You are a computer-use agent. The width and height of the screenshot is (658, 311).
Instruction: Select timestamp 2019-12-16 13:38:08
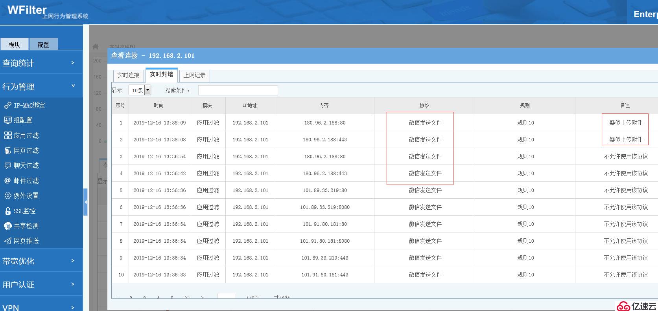pyautogui.click(x=159, y=139)
